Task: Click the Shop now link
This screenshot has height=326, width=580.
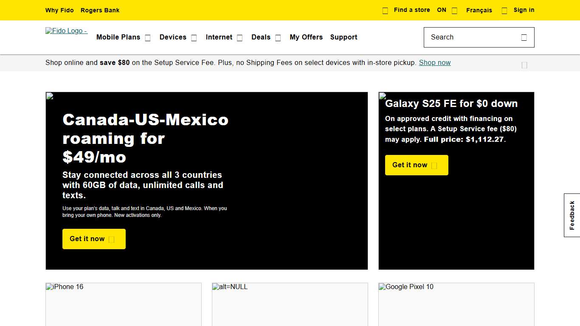Action: tap(434, 62)
